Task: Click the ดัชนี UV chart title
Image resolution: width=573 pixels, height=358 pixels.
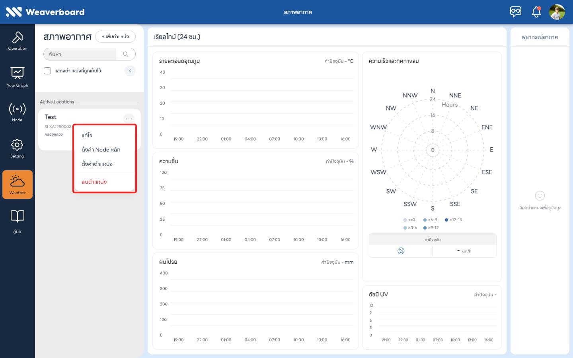Action: 378,294
